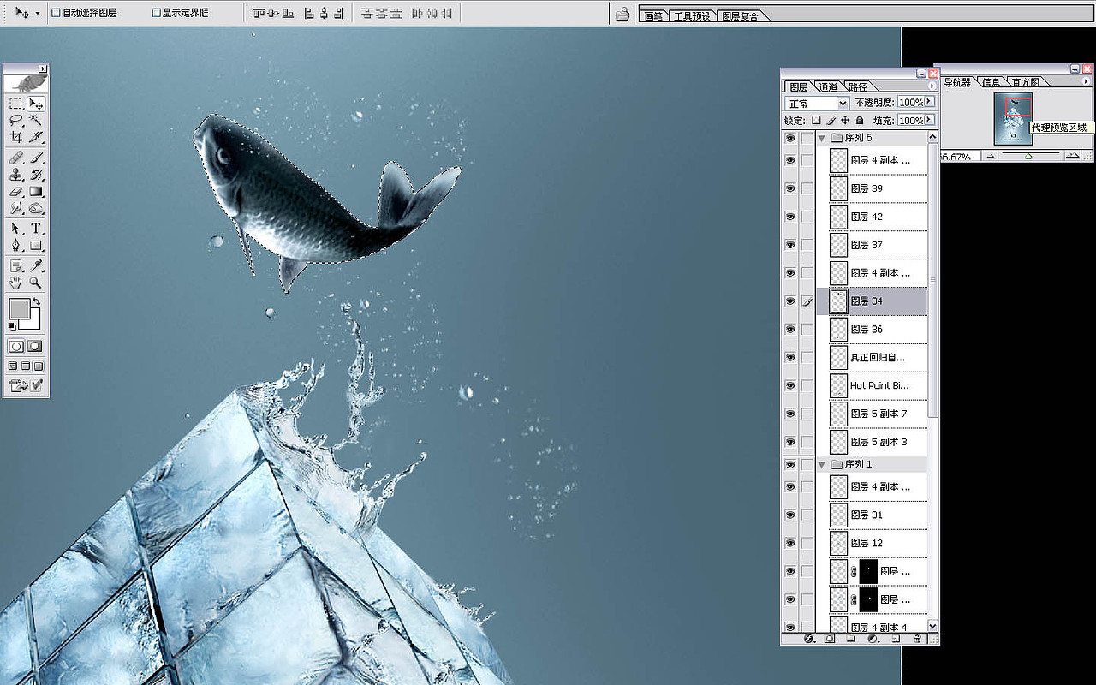Viewport: 1096px width, 685px height.
Task: Click the foreground color swatch
Action: (x=19, y=308)
